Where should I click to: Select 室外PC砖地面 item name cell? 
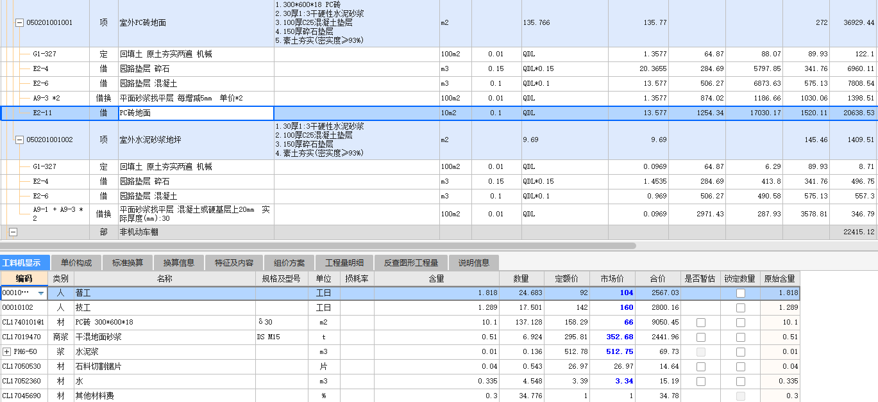coord(196,23)
